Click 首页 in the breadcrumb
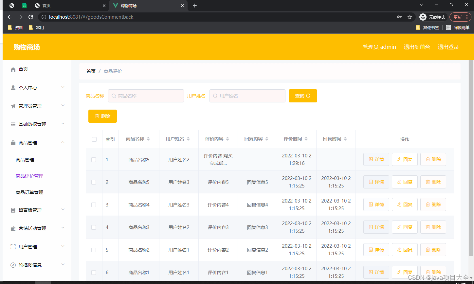 click(x=91, y=71)
